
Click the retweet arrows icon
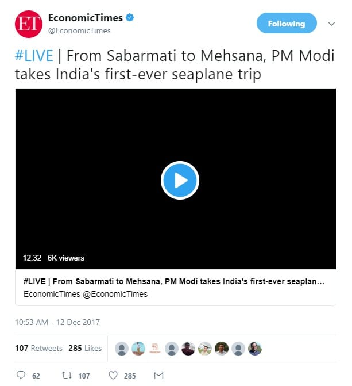[66, 375]
